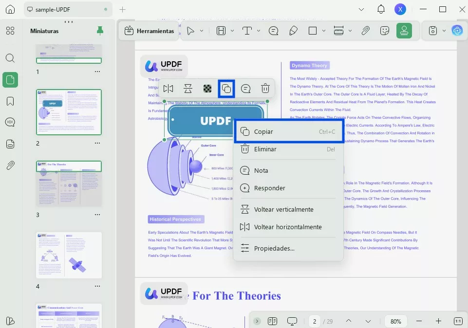This screenshot has height=328, width=468.
Task: Choose Nota in context menu
Action: pyautogui.click(x=288, y=170)
